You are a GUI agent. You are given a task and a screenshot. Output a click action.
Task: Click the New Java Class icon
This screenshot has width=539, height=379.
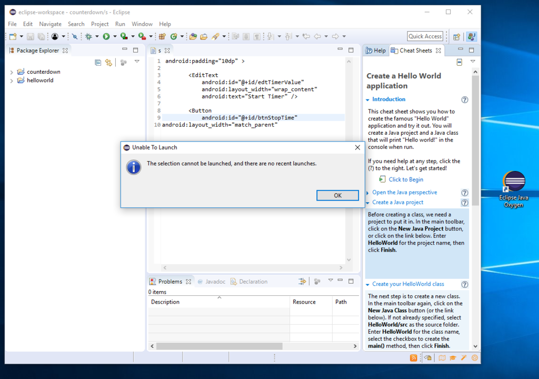(174, 36)
